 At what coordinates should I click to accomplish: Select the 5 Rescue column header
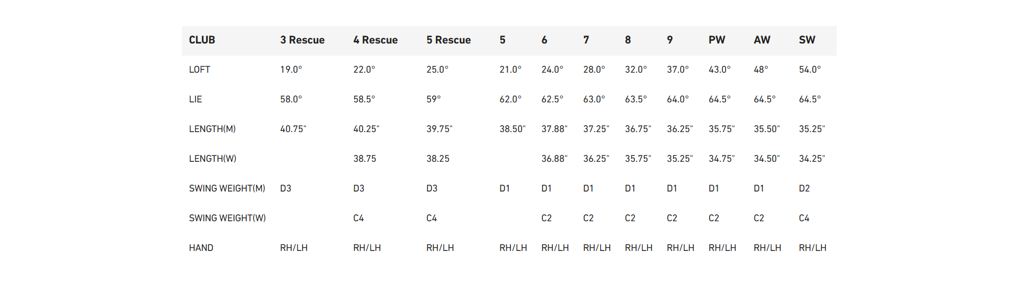449,40
